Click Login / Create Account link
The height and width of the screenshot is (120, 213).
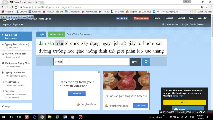pos(194,25)
